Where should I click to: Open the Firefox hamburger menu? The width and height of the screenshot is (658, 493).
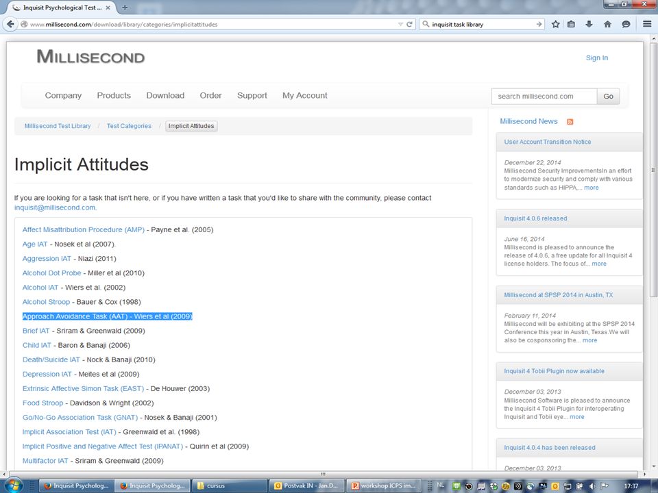647,25
